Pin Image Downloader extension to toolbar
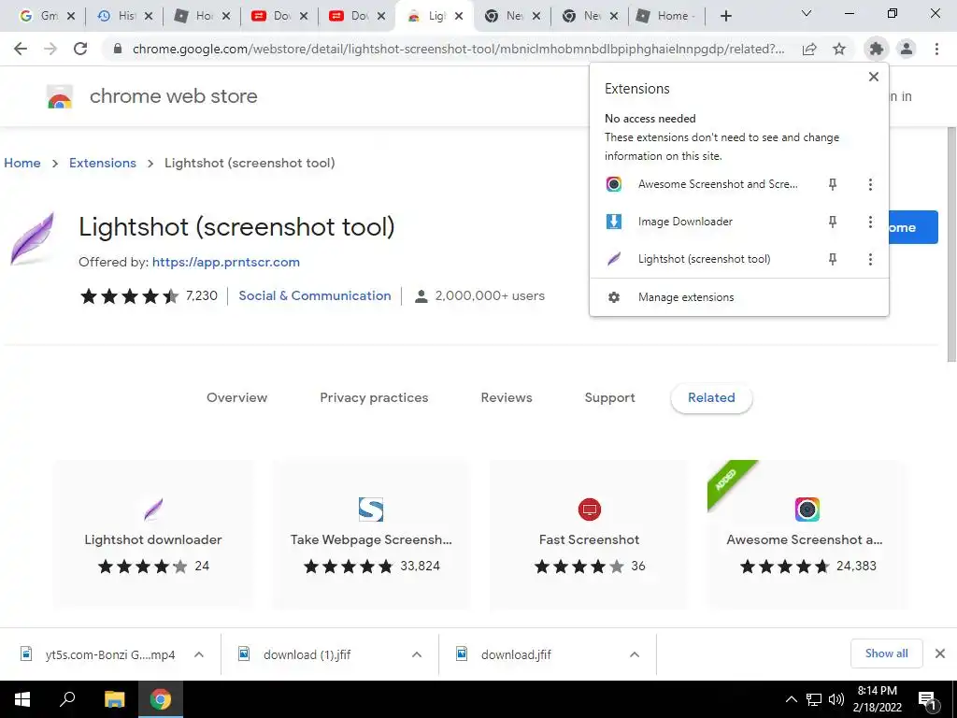The image size is (957, 718). coord(833,222)
